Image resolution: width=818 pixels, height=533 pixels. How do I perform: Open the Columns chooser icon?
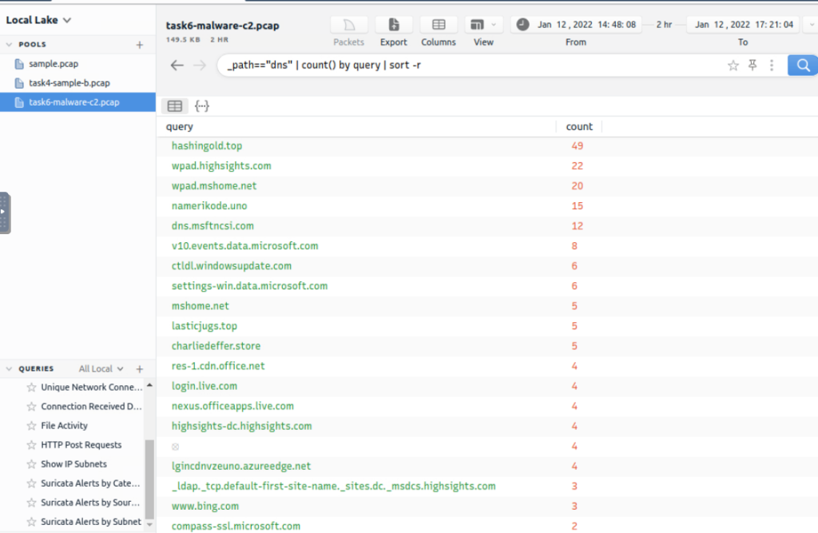[438, 26]
